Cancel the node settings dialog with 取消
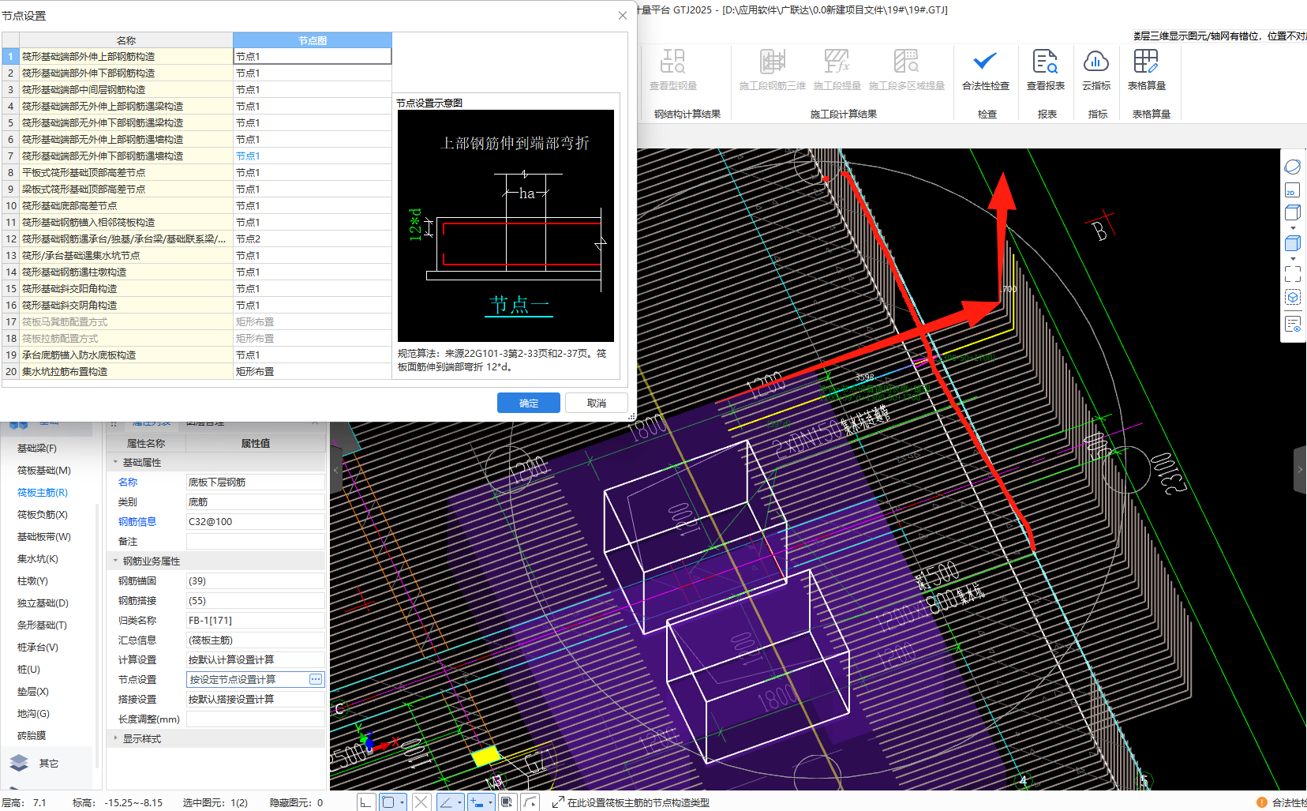 [x=597, y=403]
